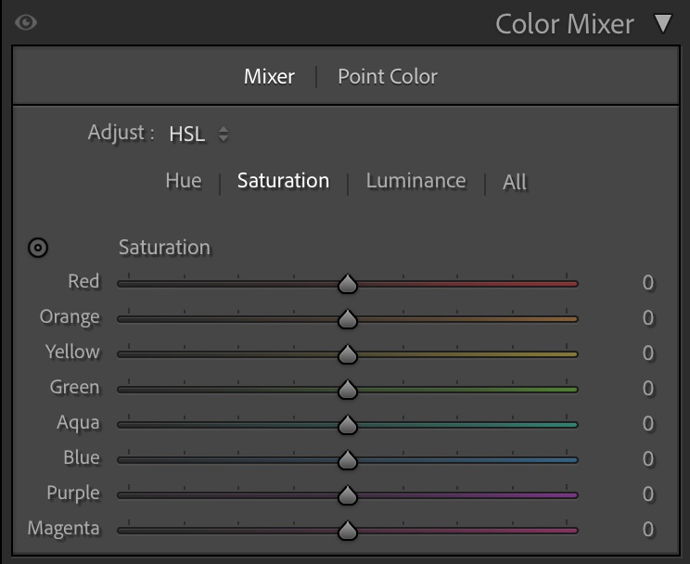690x564 pixels.
Task: Click the Saturation section heading above sliders
Action: click(x=164, y=248)
